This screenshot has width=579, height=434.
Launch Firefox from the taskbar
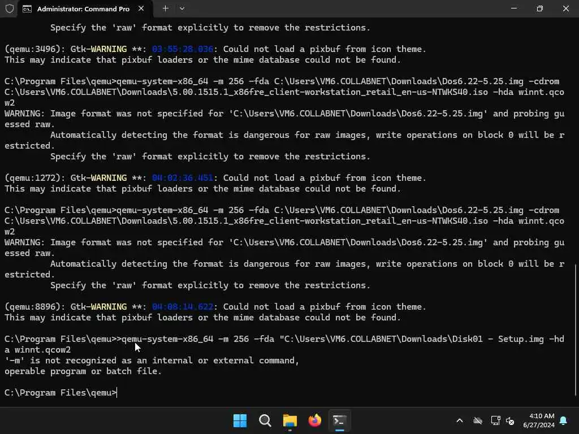pos(314,420)
